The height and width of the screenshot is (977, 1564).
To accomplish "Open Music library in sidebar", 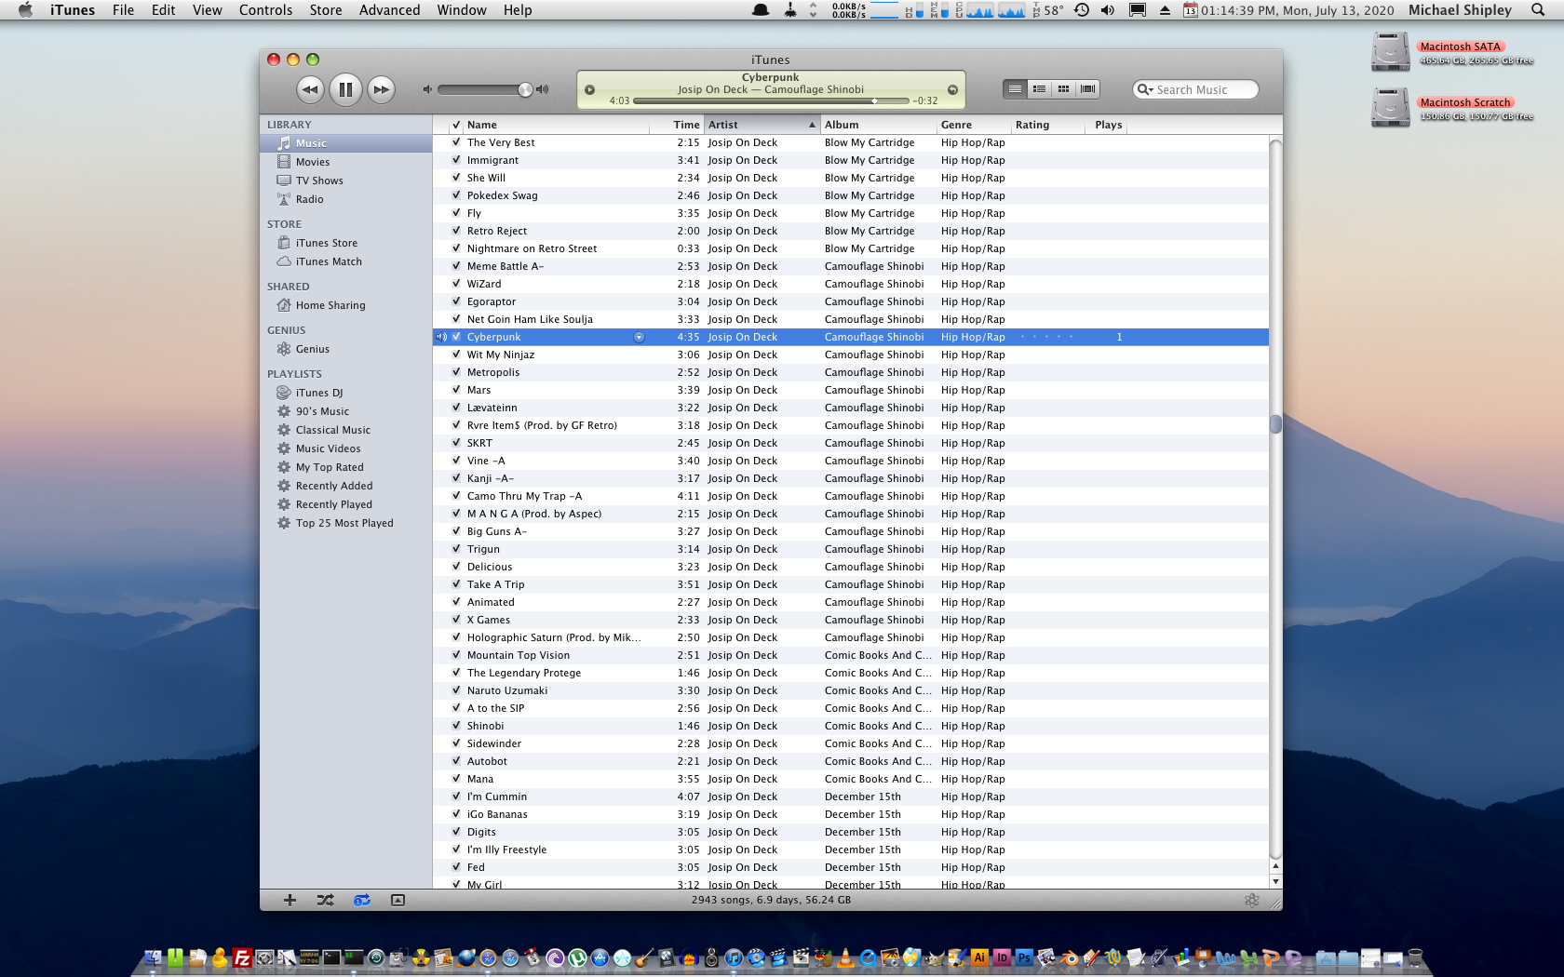I will [x=346, y=143].
